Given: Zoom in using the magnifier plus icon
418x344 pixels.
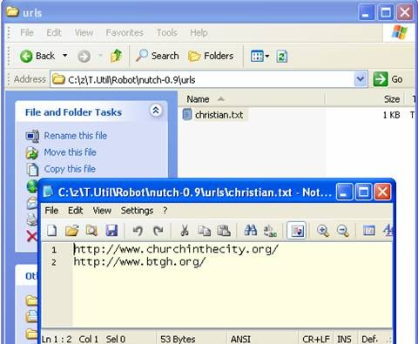Looking at the screenshot, I should (x=323, y=231).
